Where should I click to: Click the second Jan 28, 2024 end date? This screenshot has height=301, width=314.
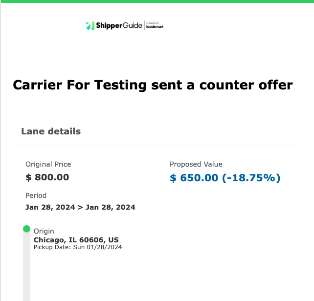coord(111,207)
